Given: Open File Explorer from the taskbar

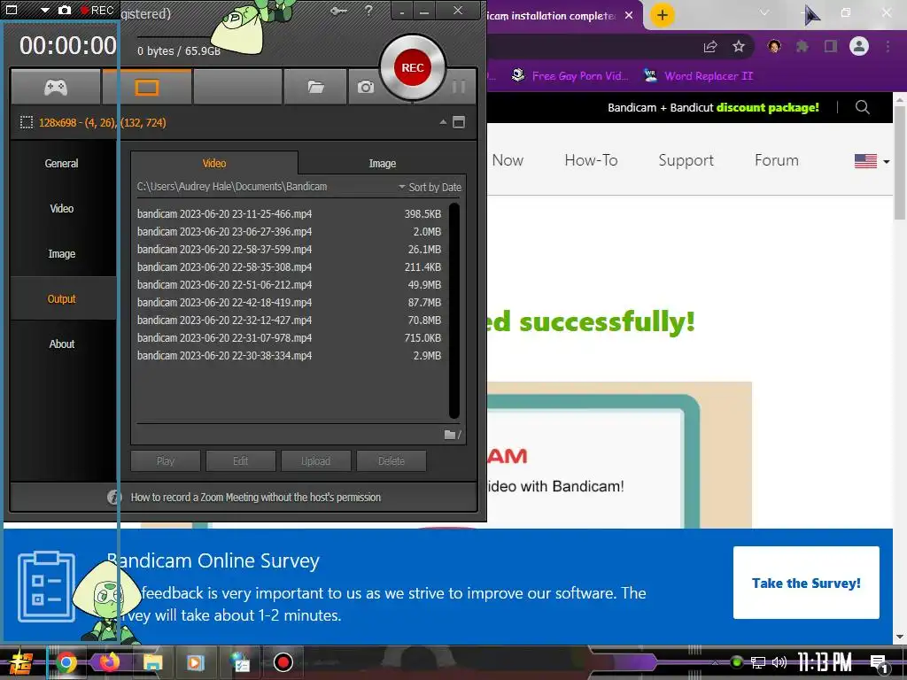Looking at the screenshot, I should point(152,662).
